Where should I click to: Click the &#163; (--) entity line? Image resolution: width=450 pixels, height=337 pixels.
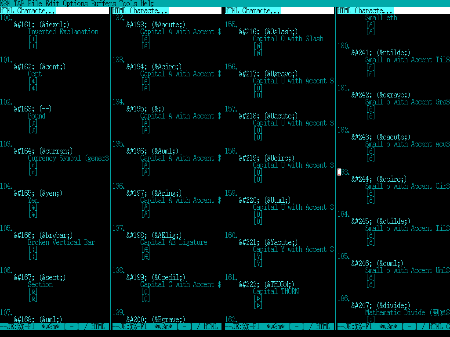coord(33,109)
